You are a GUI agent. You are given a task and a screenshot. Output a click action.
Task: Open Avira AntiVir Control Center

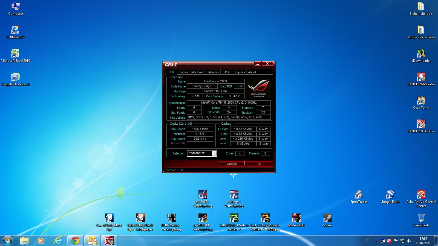421,199
